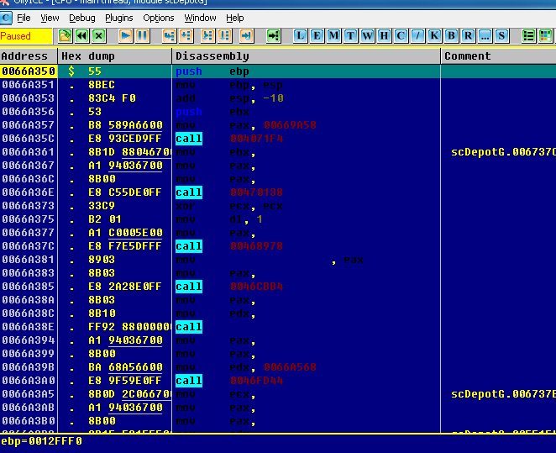556x453 pixels.
Task: Open Memory map window (M button)
Action: coord(333,36)
